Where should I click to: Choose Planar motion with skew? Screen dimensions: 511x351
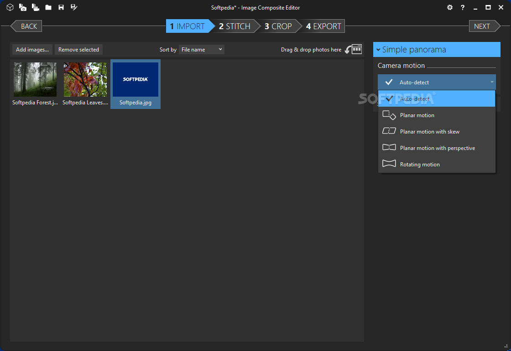(437, 131)
